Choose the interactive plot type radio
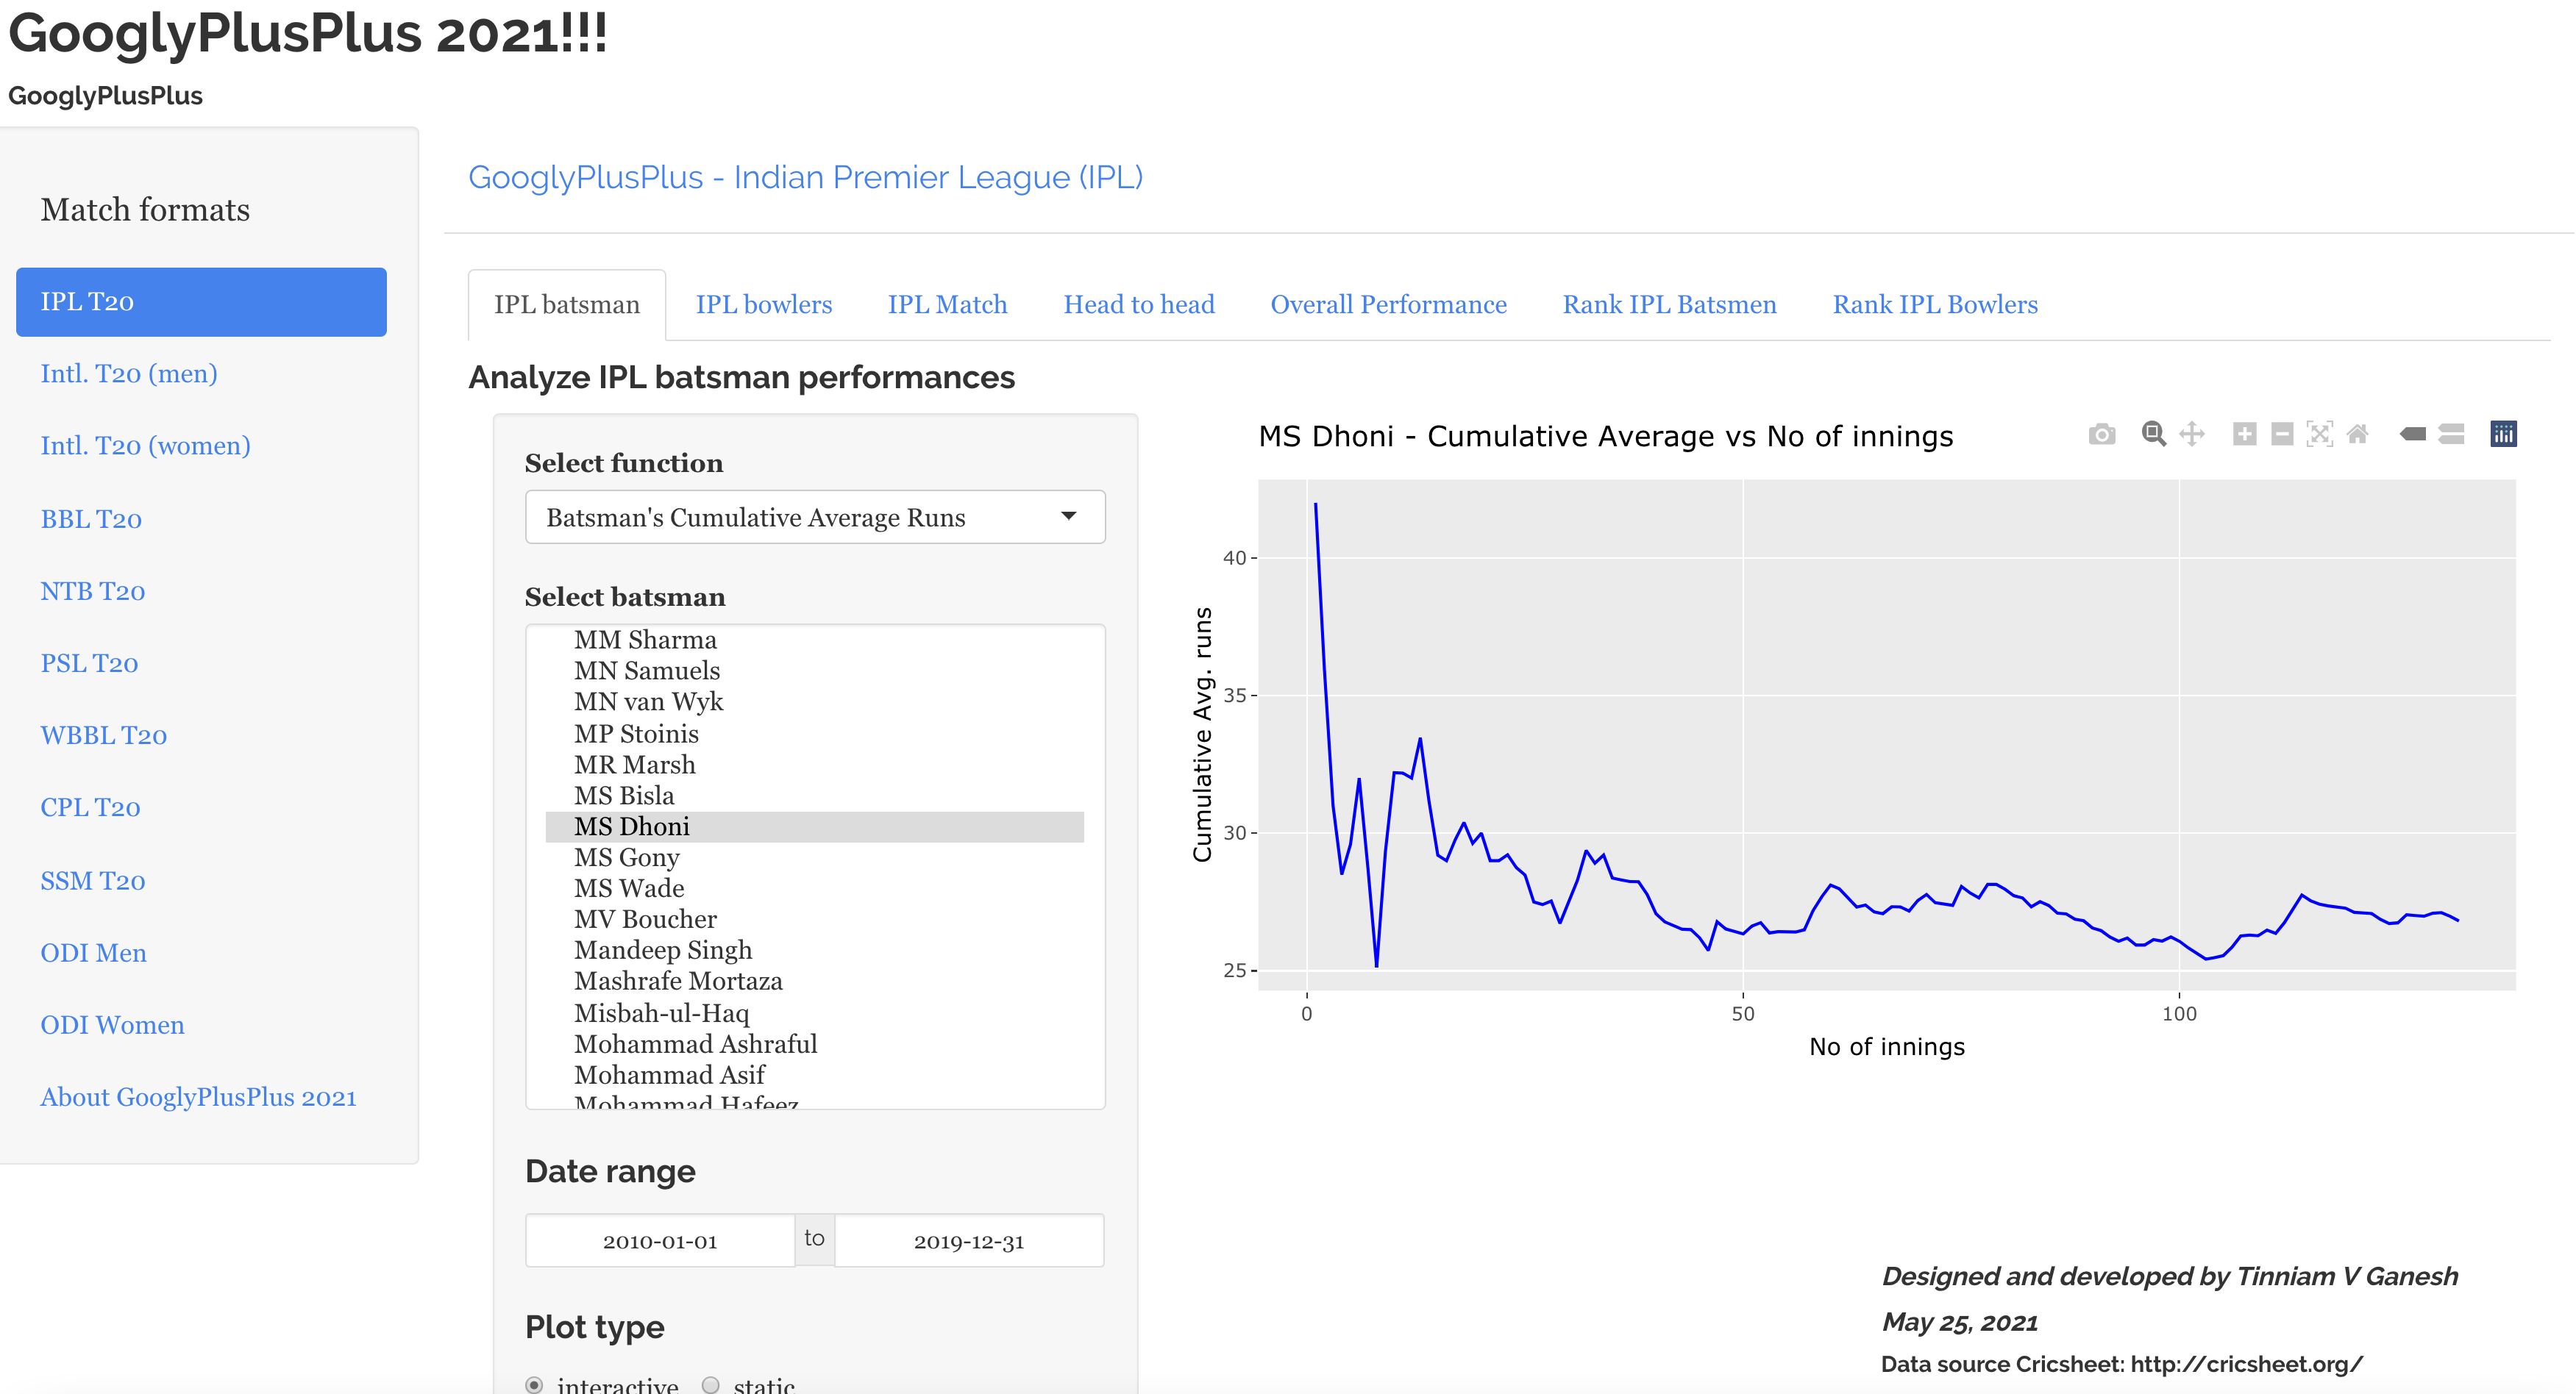This screenshot has height=1394, width=2576. [x=534, y=1384]
